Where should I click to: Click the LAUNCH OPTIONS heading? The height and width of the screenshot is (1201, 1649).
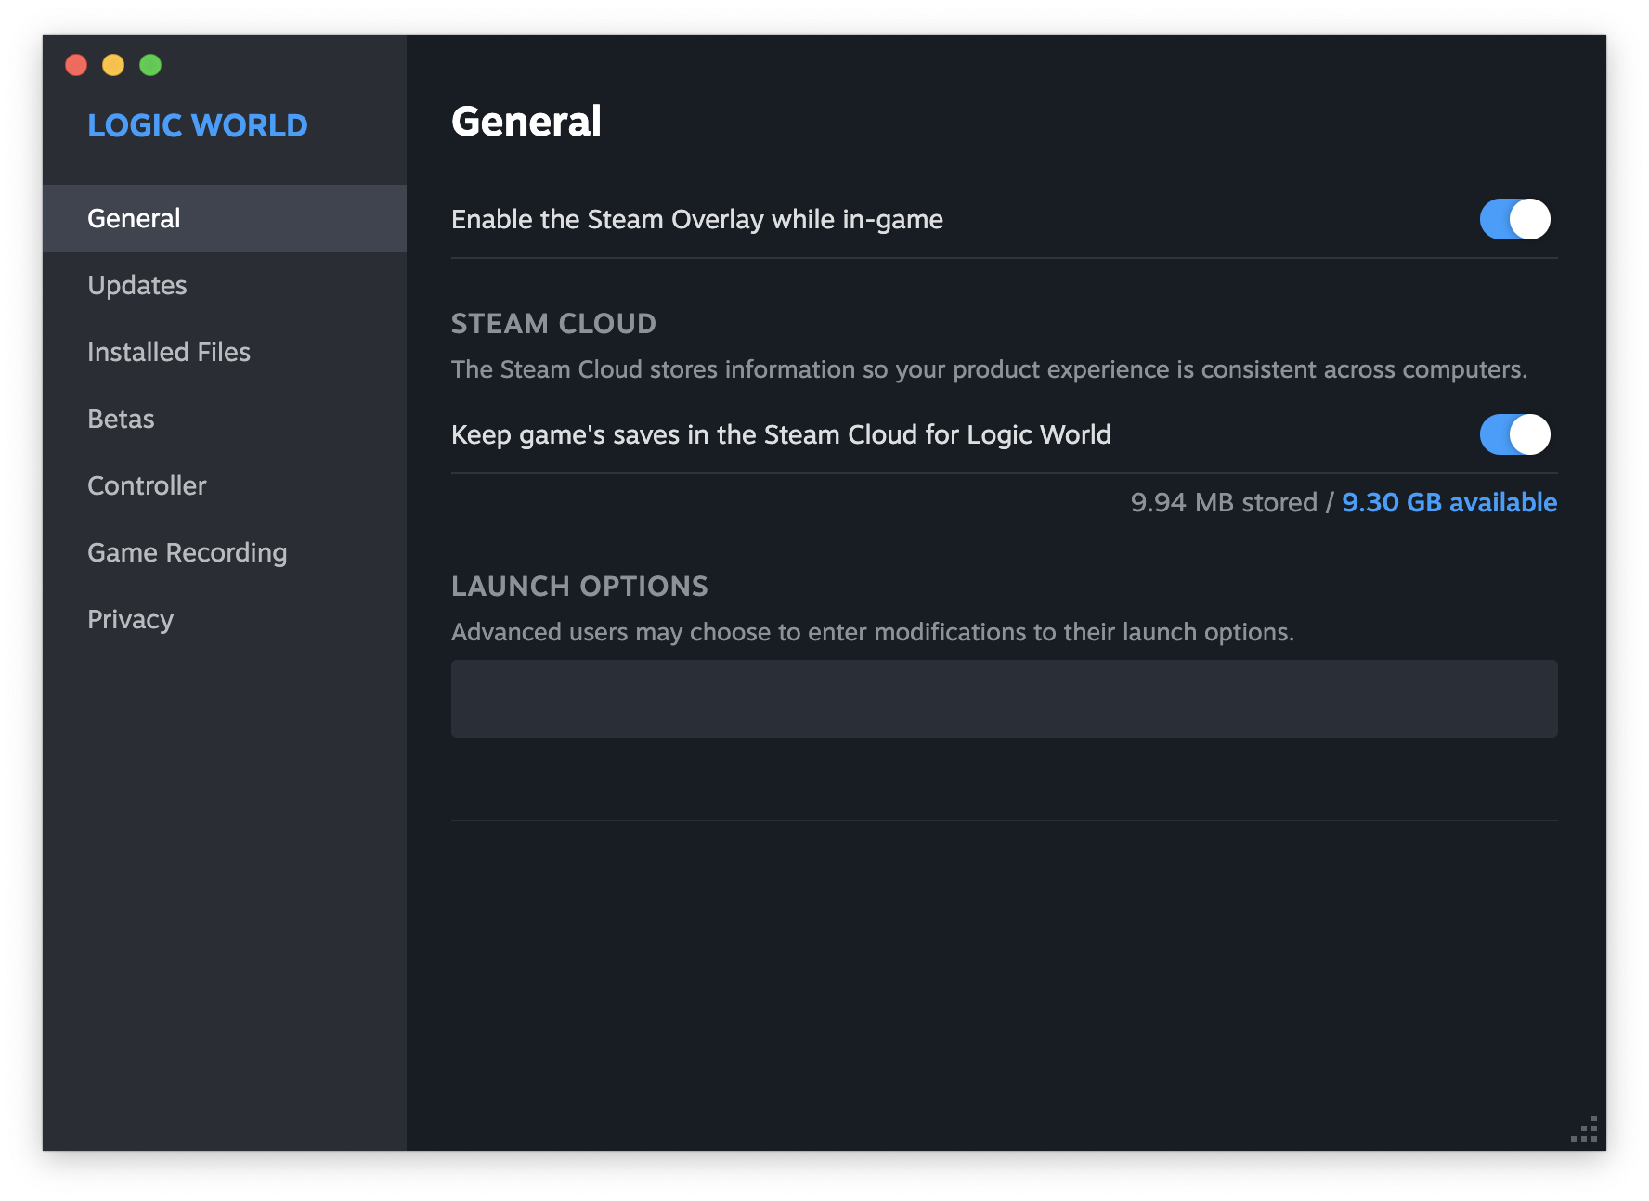(579, 587)
